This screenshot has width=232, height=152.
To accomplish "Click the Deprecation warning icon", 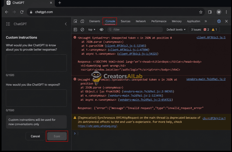I will (75, 118).
